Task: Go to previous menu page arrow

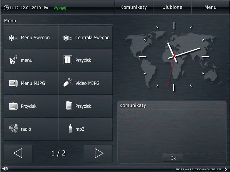Action: [18, 153]
